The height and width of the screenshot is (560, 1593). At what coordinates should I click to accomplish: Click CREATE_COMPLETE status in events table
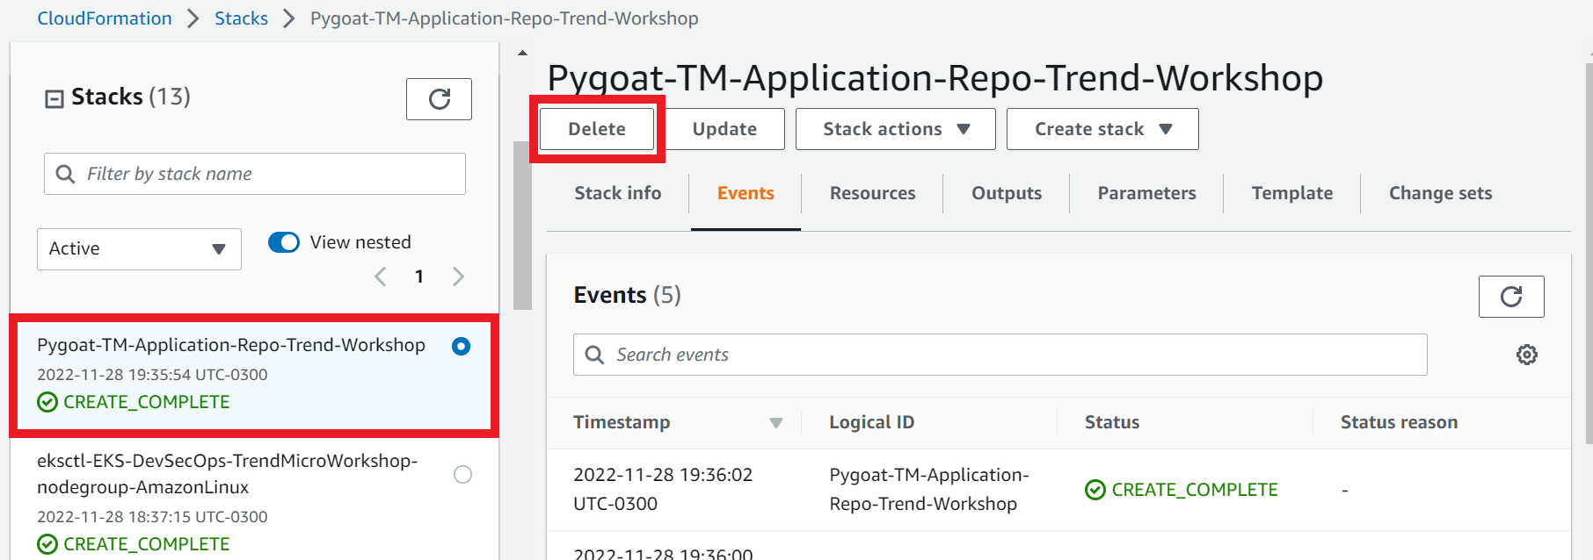[1182, 490]
